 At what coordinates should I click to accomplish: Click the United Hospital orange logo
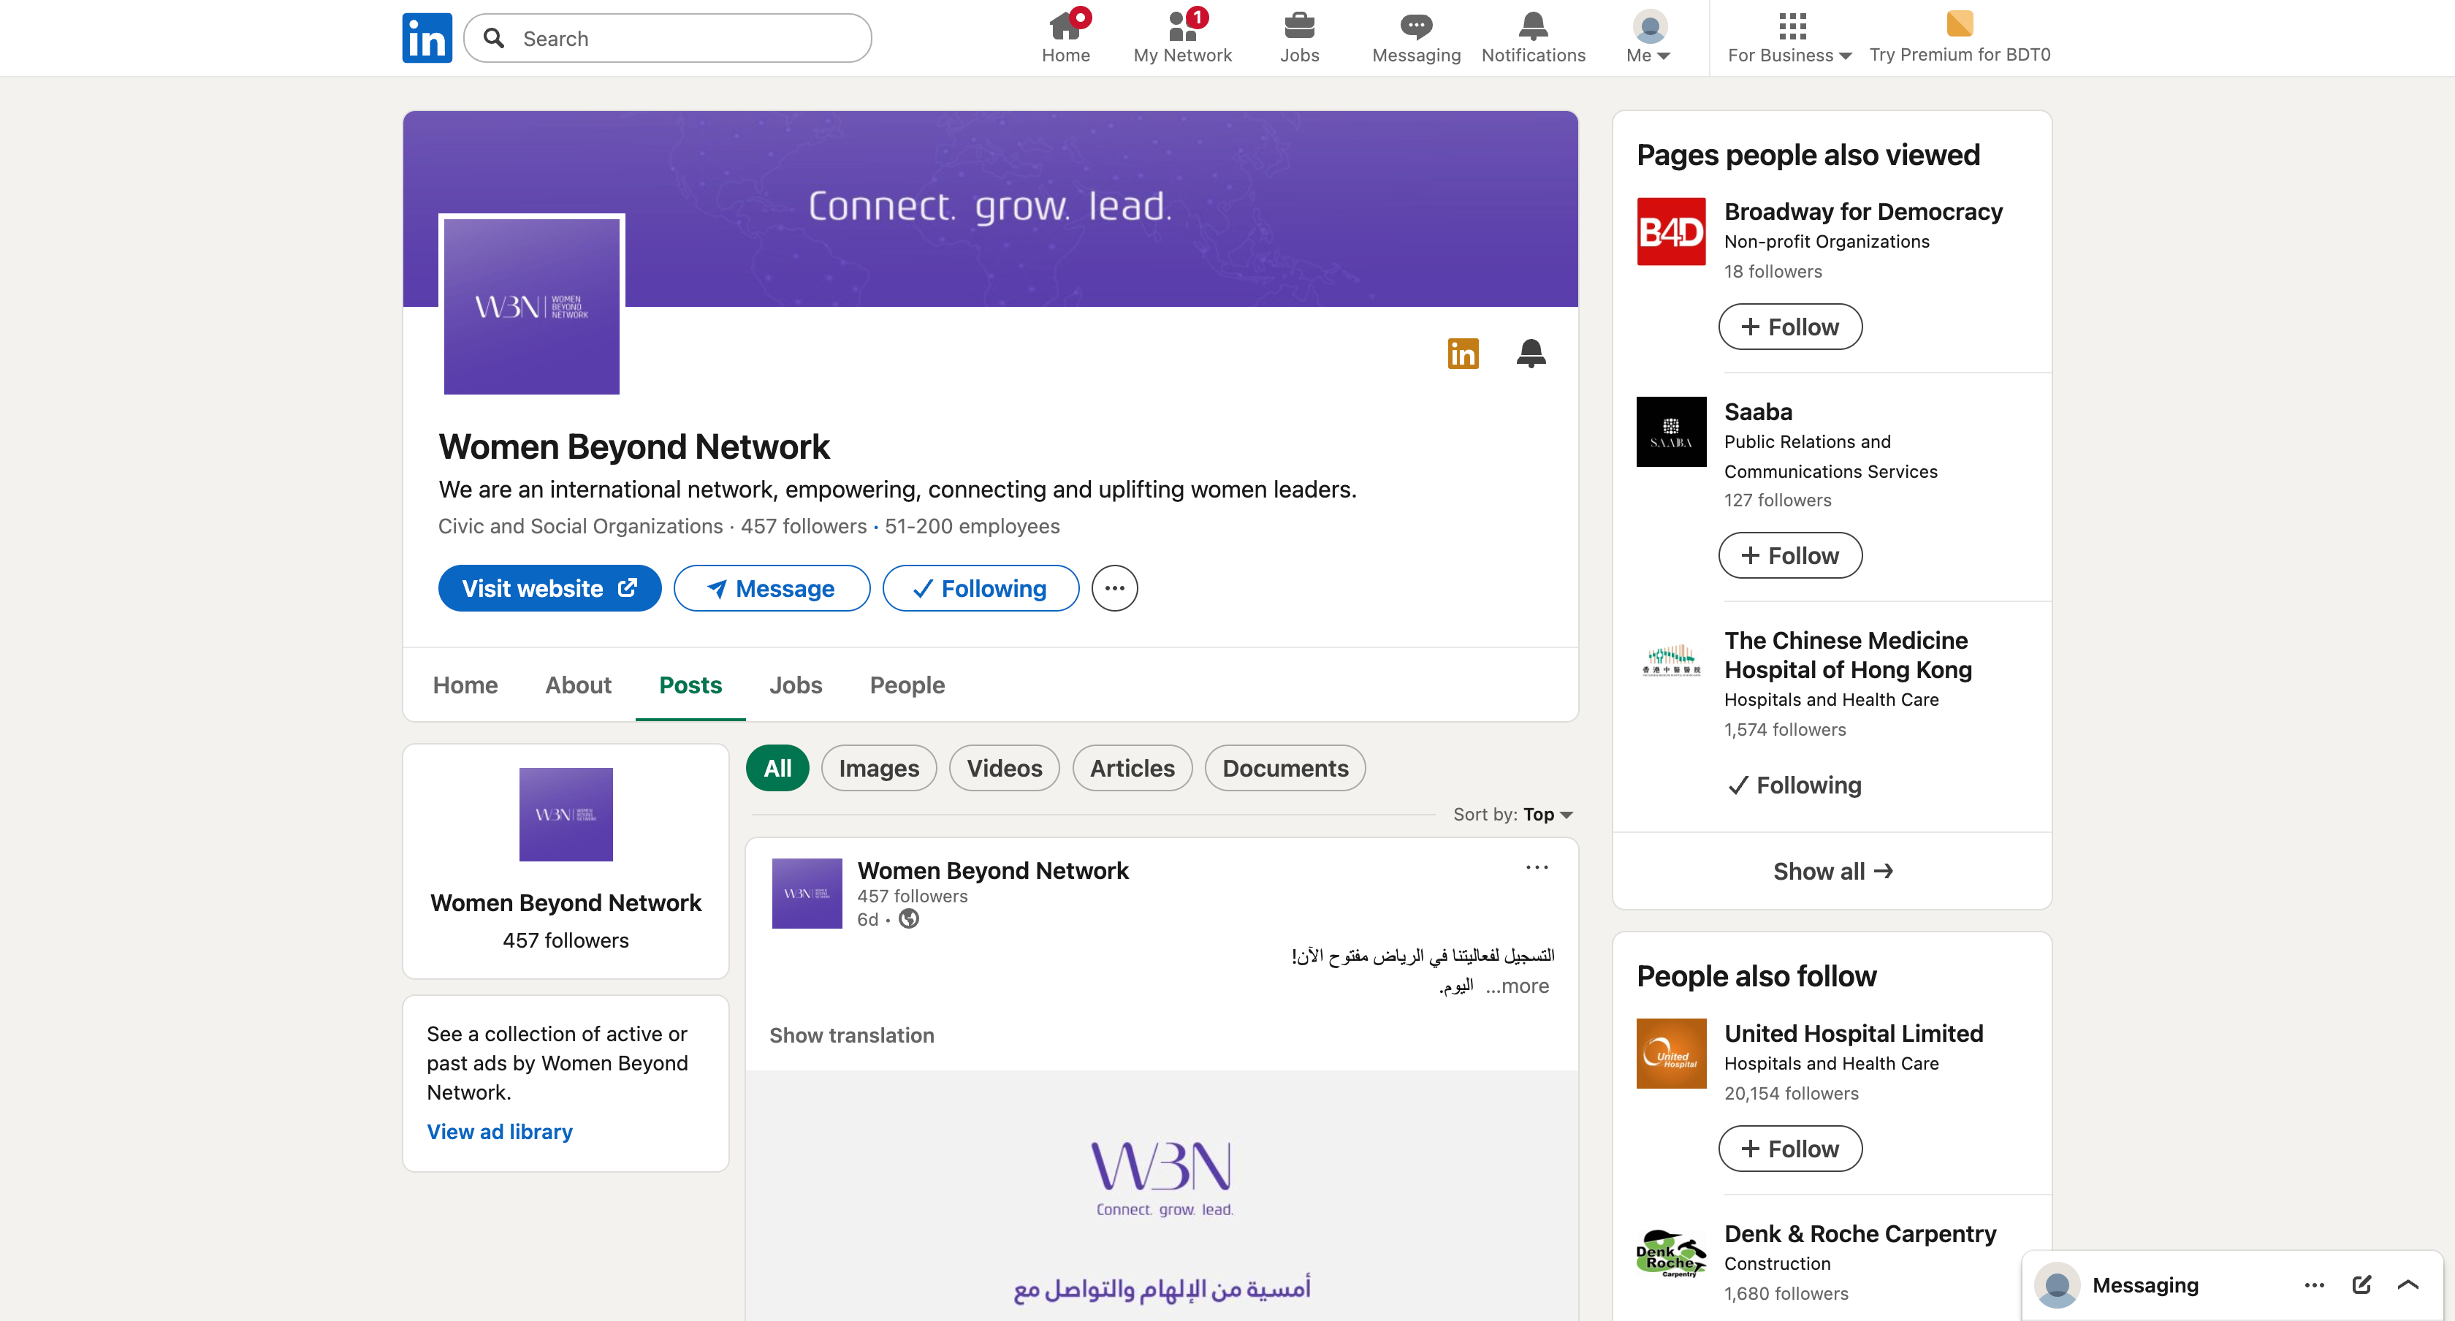coord(1671,1053)
